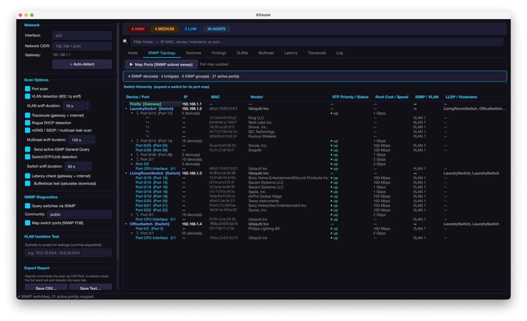Viewport: 527px width, 321px height.
Task: Click the macOS green fullscreen window button
Action: [x=32, y=15]
